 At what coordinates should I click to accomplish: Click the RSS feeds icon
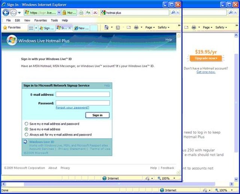pos(118,27)
